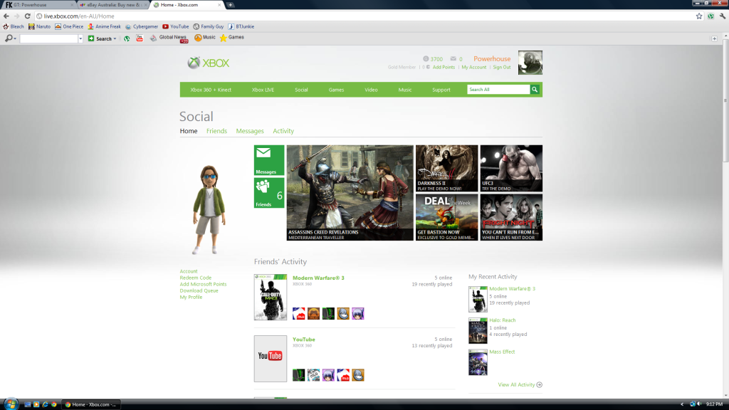729x410 pixels.
Task: Open Chrome wrench settings menu
Action: coord(722,16)
